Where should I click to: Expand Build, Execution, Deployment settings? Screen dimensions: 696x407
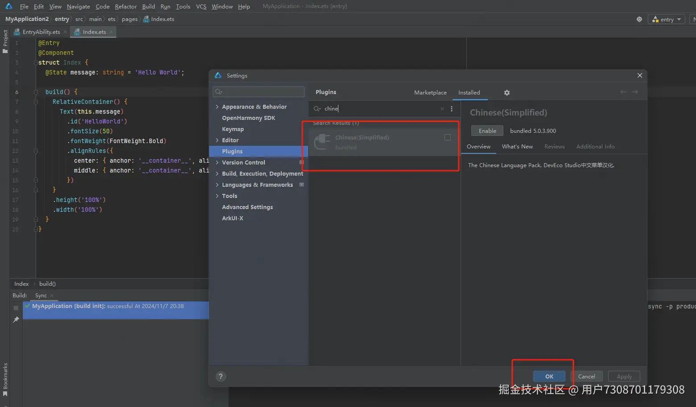[217, 174]
